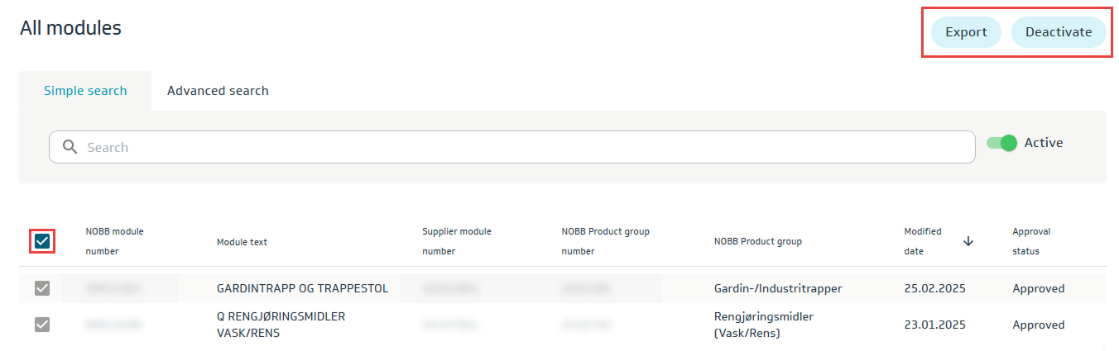Uncheck the Q RENGJØRINGSMIDLER VASK/RENS row checkbox
Screen dimensions: 1119x351
42,325
